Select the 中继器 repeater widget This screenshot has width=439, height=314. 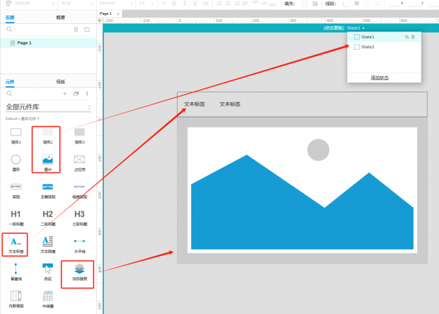pyautogui.click(x=48, y=298)
